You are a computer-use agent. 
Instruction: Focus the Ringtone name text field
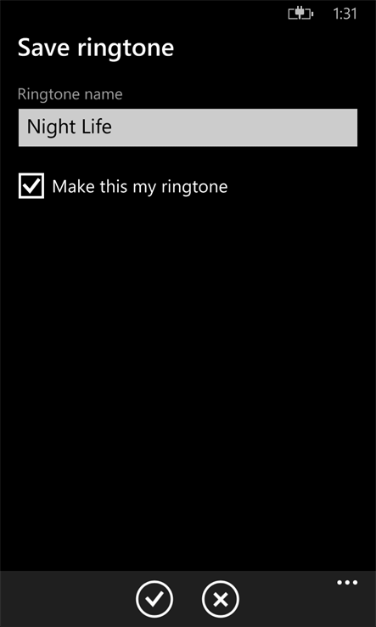click(x=188, y=127)
